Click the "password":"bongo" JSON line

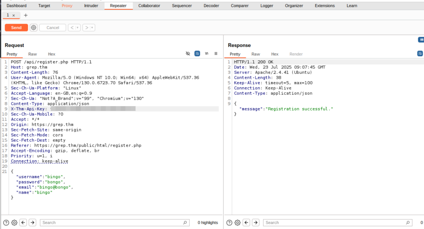click(x=41, y=182)
